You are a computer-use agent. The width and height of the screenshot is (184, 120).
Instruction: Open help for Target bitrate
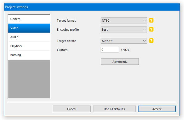tap(151, 41)
